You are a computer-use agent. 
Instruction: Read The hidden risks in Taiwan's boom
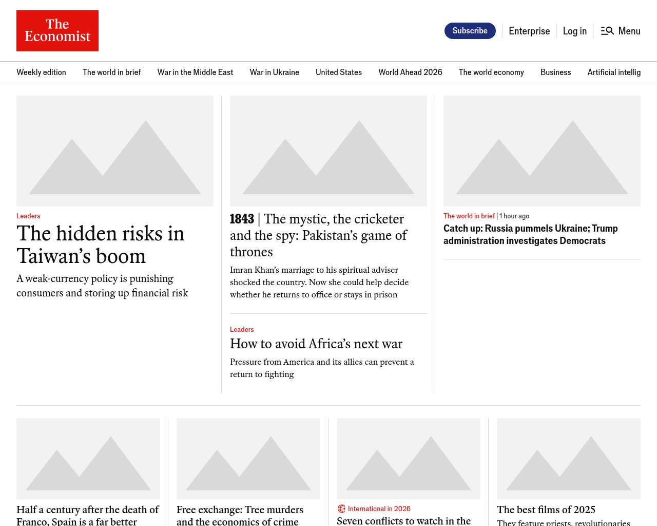point(101,245)
